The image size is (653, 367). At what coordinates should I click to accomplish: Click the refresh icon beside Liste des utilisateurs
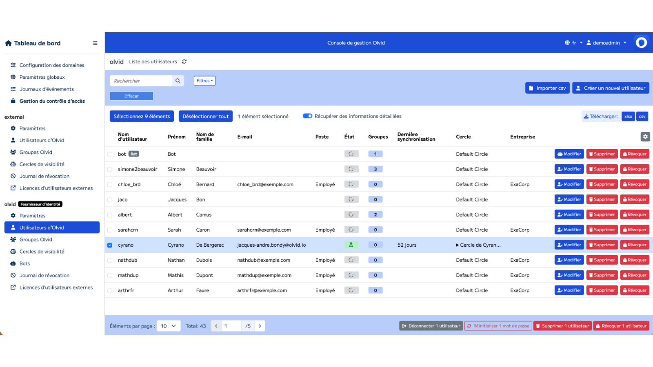coord(184,62)
